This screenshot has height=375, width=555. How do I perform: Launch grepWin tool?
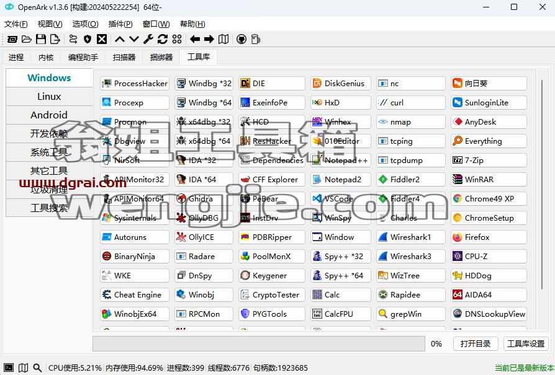click(410, 314)
